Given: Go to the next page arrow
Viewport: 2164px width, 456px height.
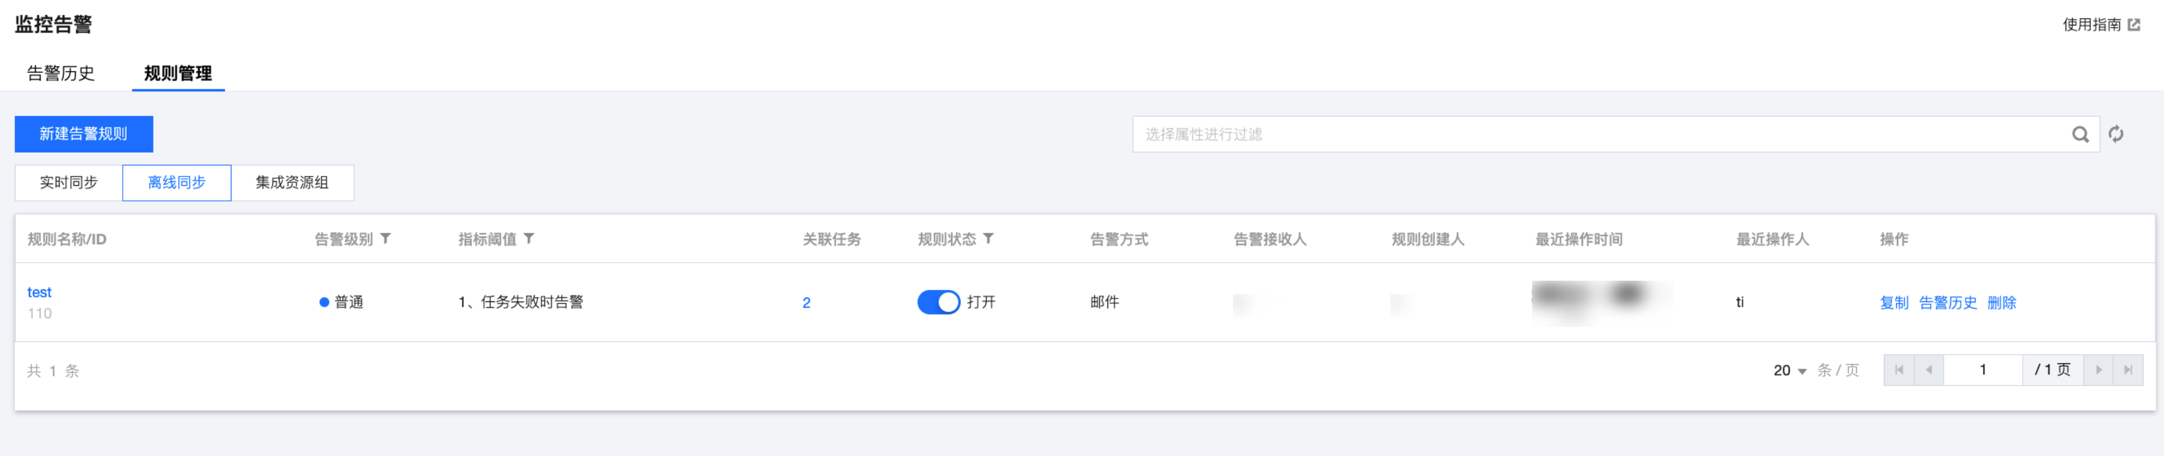Looking at the screenshot, I should (x=2099, y=370).
